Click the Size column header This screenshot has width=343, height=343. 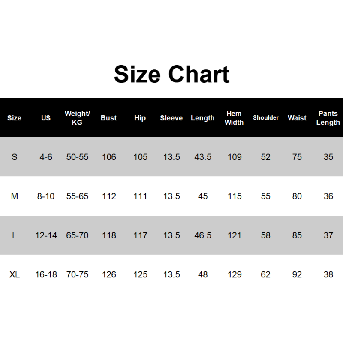pos(14,118)
